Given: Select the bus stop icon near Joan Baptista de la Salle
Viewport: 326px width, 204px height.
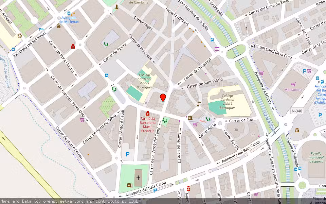Looking at the screenshot, I should [212, 40].
